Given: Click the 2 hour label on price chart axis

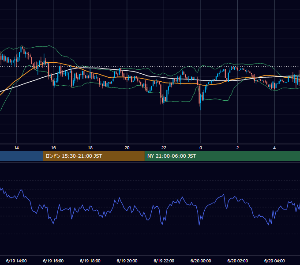Looking at the screenshot, I should [x=238, y=148].
